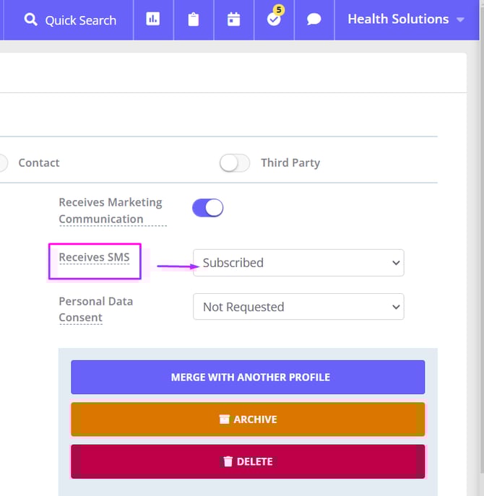The width and height of the screenshot is (484, 496).
Task: Click the Quick Search magnifier icon
Action: (30, 19)
